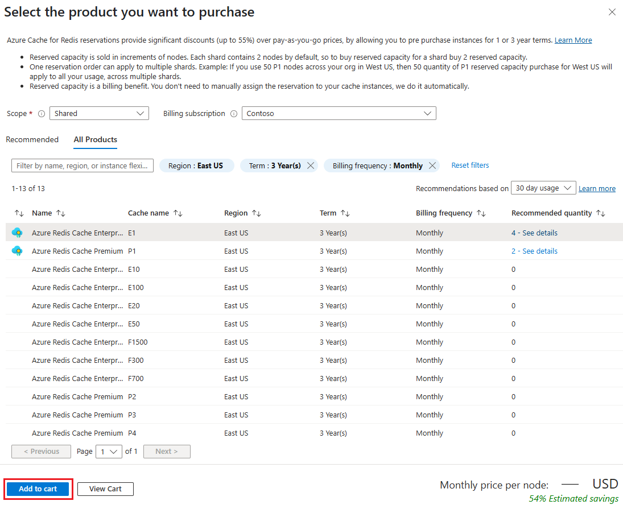The height and width of the screenshot is (509, 623).
Task: Open the page number selector
Action: coord(108,451)
